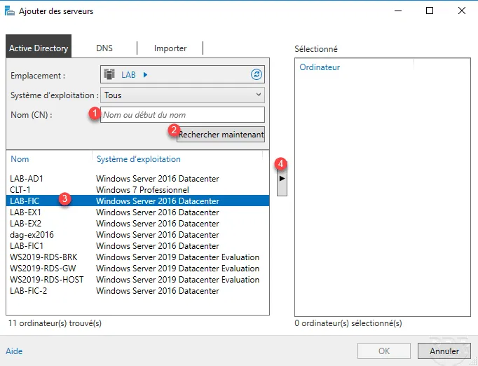Open the Importer tab
Viewport: 478px width, 366px height.
pyautogui.click(x=170, y=48)
